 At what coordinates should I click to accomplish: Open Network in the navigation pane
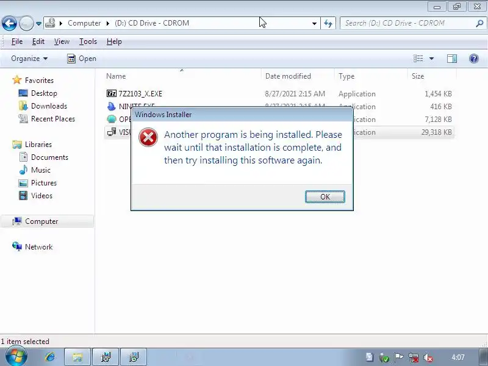pyautogui.click(x=38, y=247)
